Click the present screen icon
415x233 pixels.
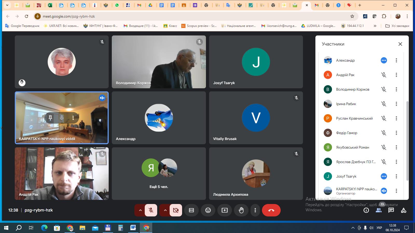(225, 210)
